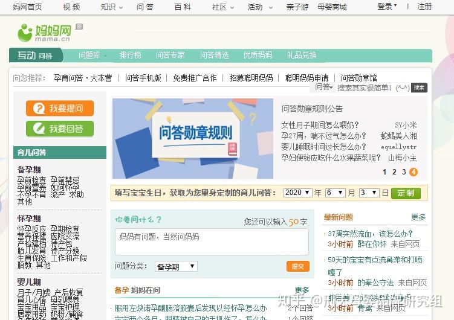454x320 pixels.
Task: Click the small icon beside the logo
Action: pos(79,27)
